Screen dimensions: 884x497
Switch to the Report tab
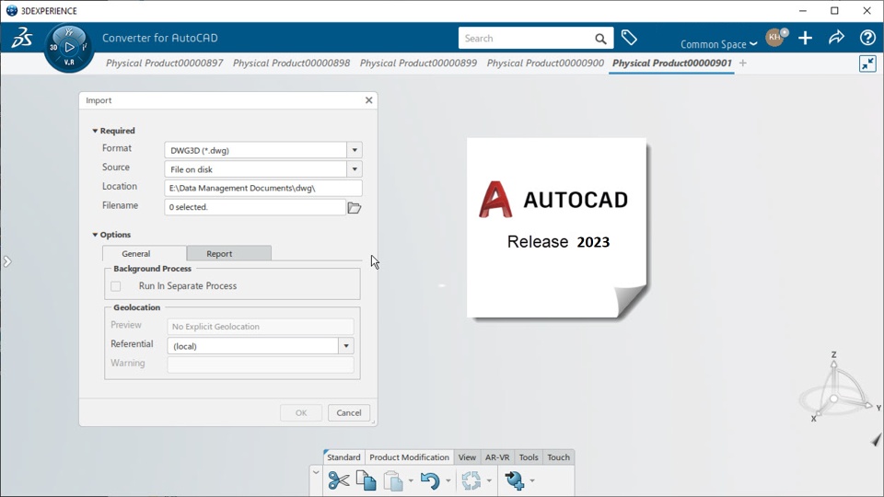(x=229, y=254)
